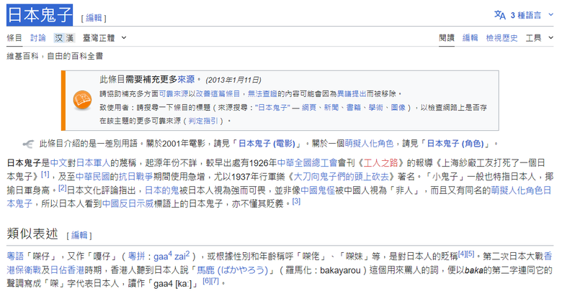Click the 判定指引 link
Image resolution: width=562 pixels, height=296 pixels.
[x=203, y=121]
